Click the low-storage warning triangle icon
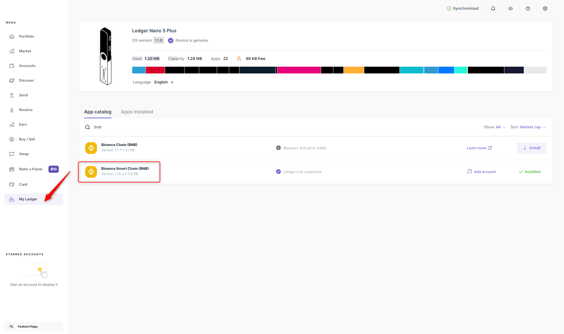564x334 pixels. pyautogui.click(x=239, y=58)
